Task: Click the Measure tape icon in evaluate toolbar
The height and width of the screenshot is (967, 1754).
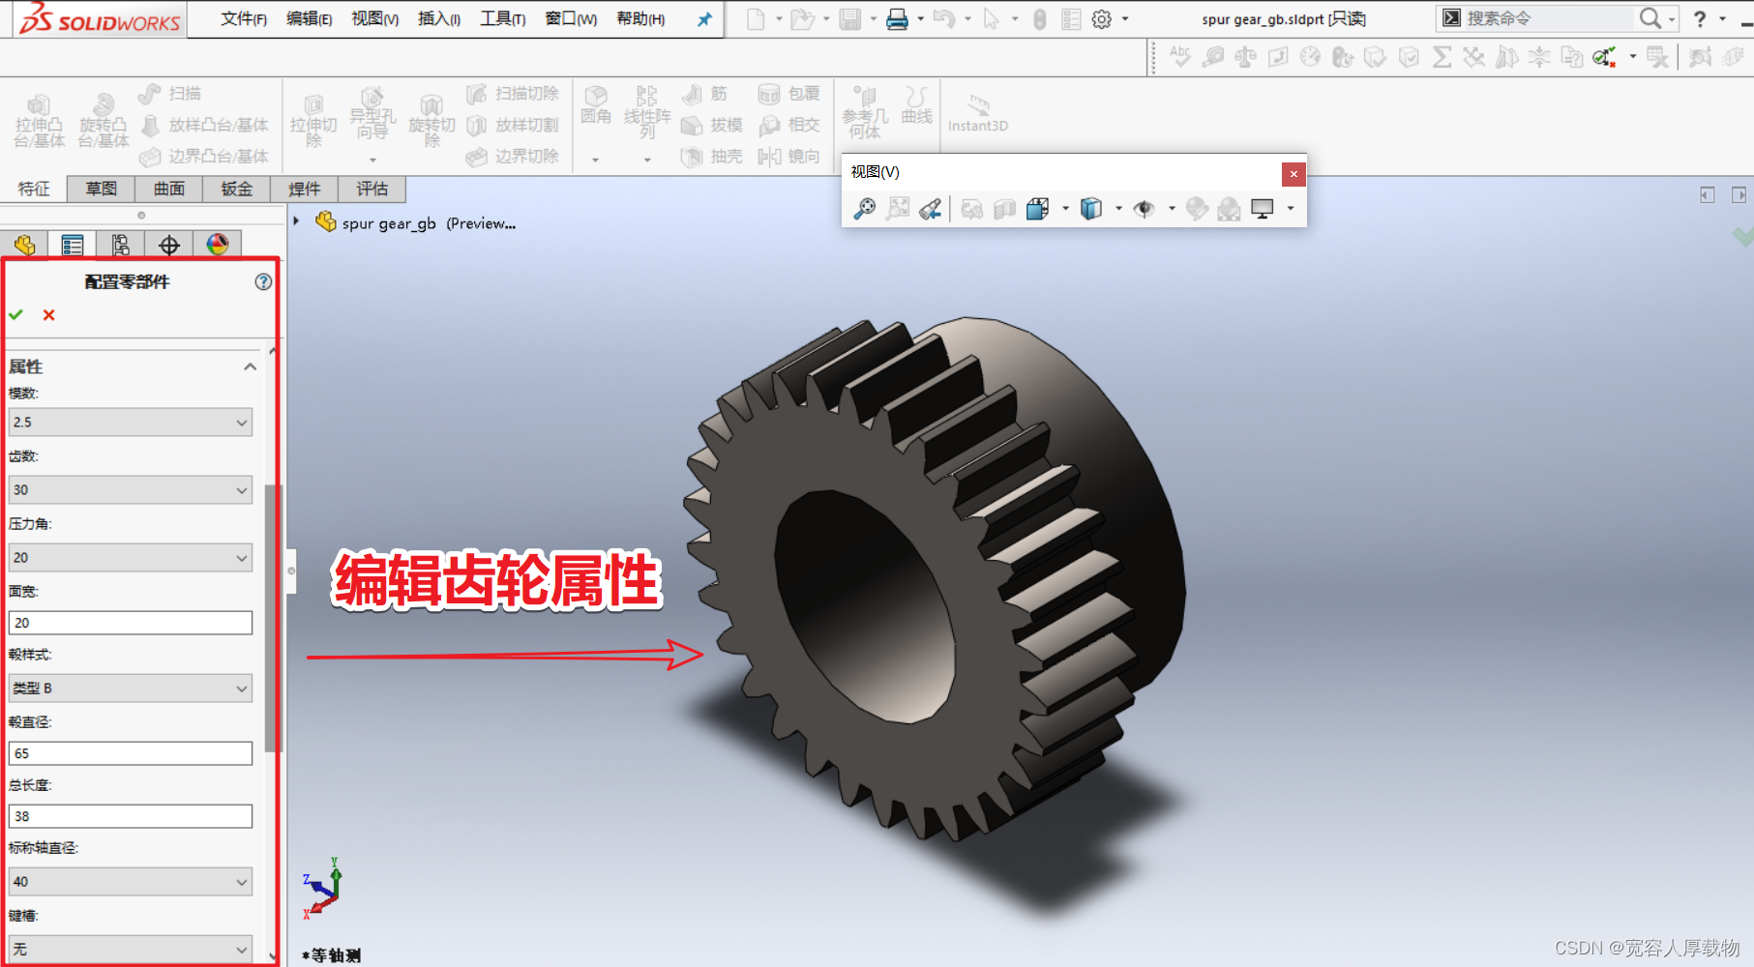Action: (1212, 57)
